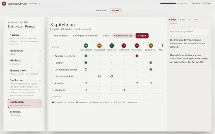
Task: Toggle Hanna Brandt in Was bleibt
Action: coord(86,90)
